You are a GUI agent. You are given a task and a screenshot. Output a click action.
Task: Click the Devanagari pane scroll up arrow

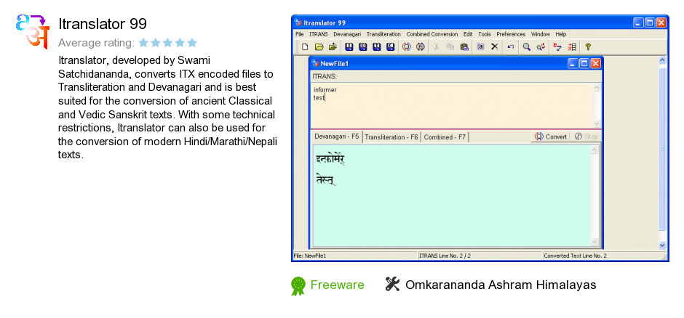tap(594, 150)
